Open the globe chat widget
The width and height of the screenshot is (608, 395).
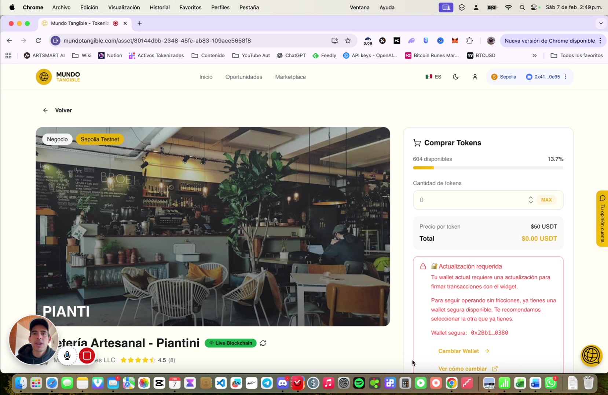(591, 355)
